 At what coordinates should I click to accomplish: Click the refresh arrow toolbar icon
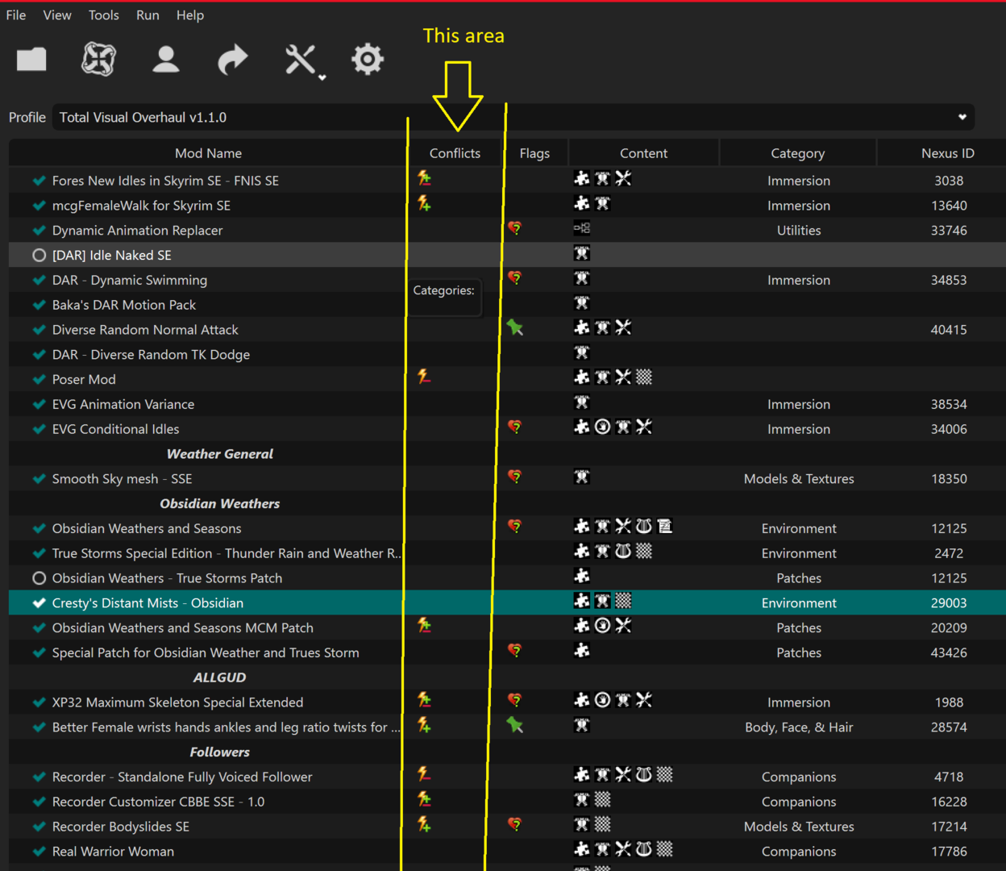232,60
